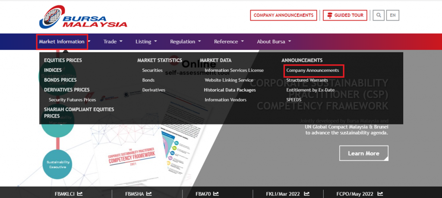Collapse the Market Information dropdown

(x=63, y=42)
